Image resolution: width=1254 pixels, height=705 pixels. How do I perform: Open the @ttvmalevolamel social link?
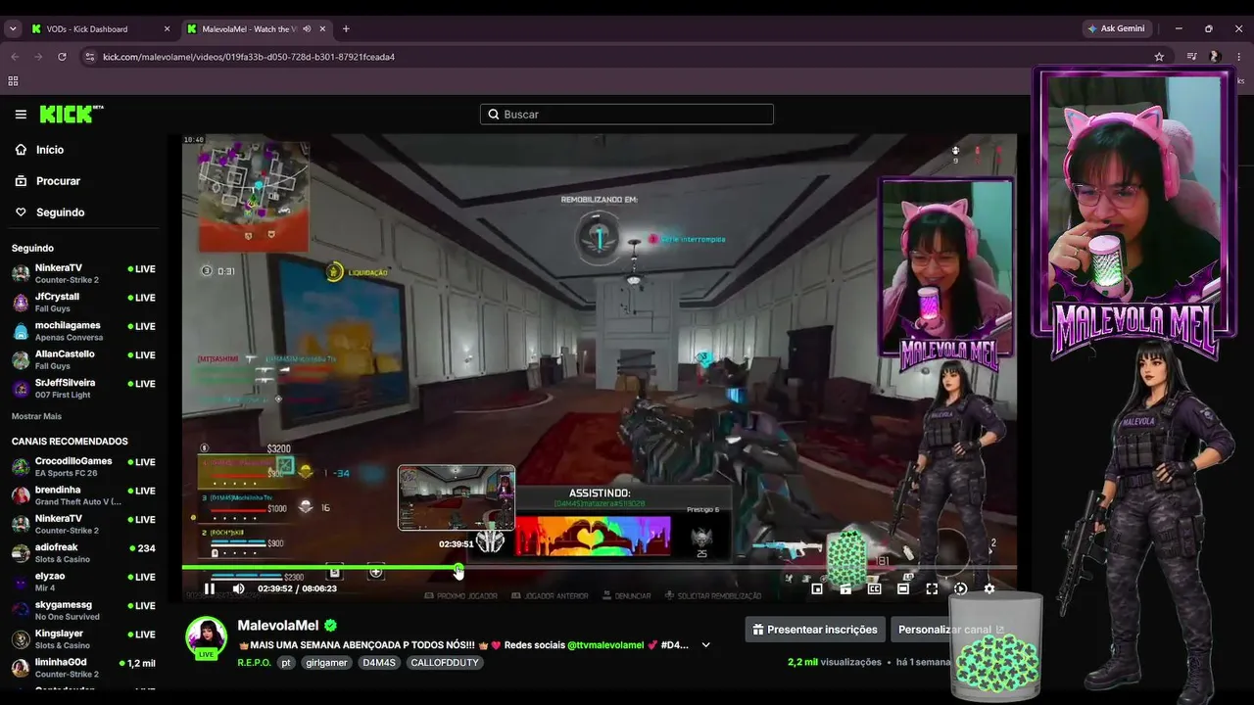(605, 645)
